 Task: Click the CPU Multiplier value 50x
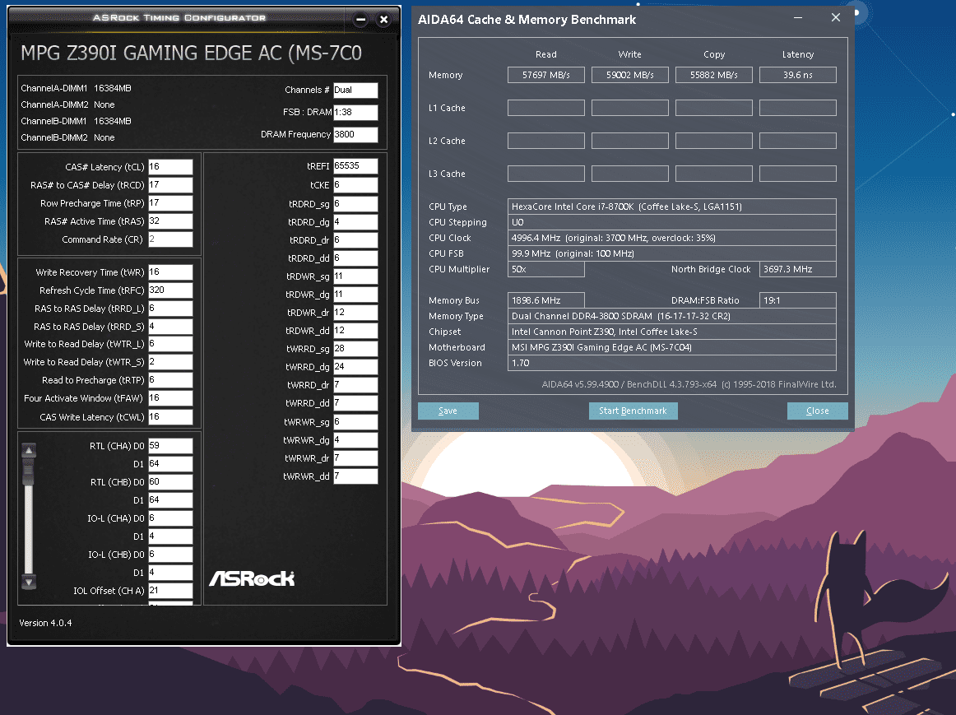(x=546, y=269)
